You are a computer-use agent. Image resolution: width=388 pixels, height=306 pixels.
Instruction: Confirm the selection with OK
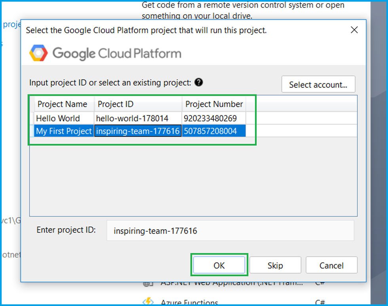219,265
